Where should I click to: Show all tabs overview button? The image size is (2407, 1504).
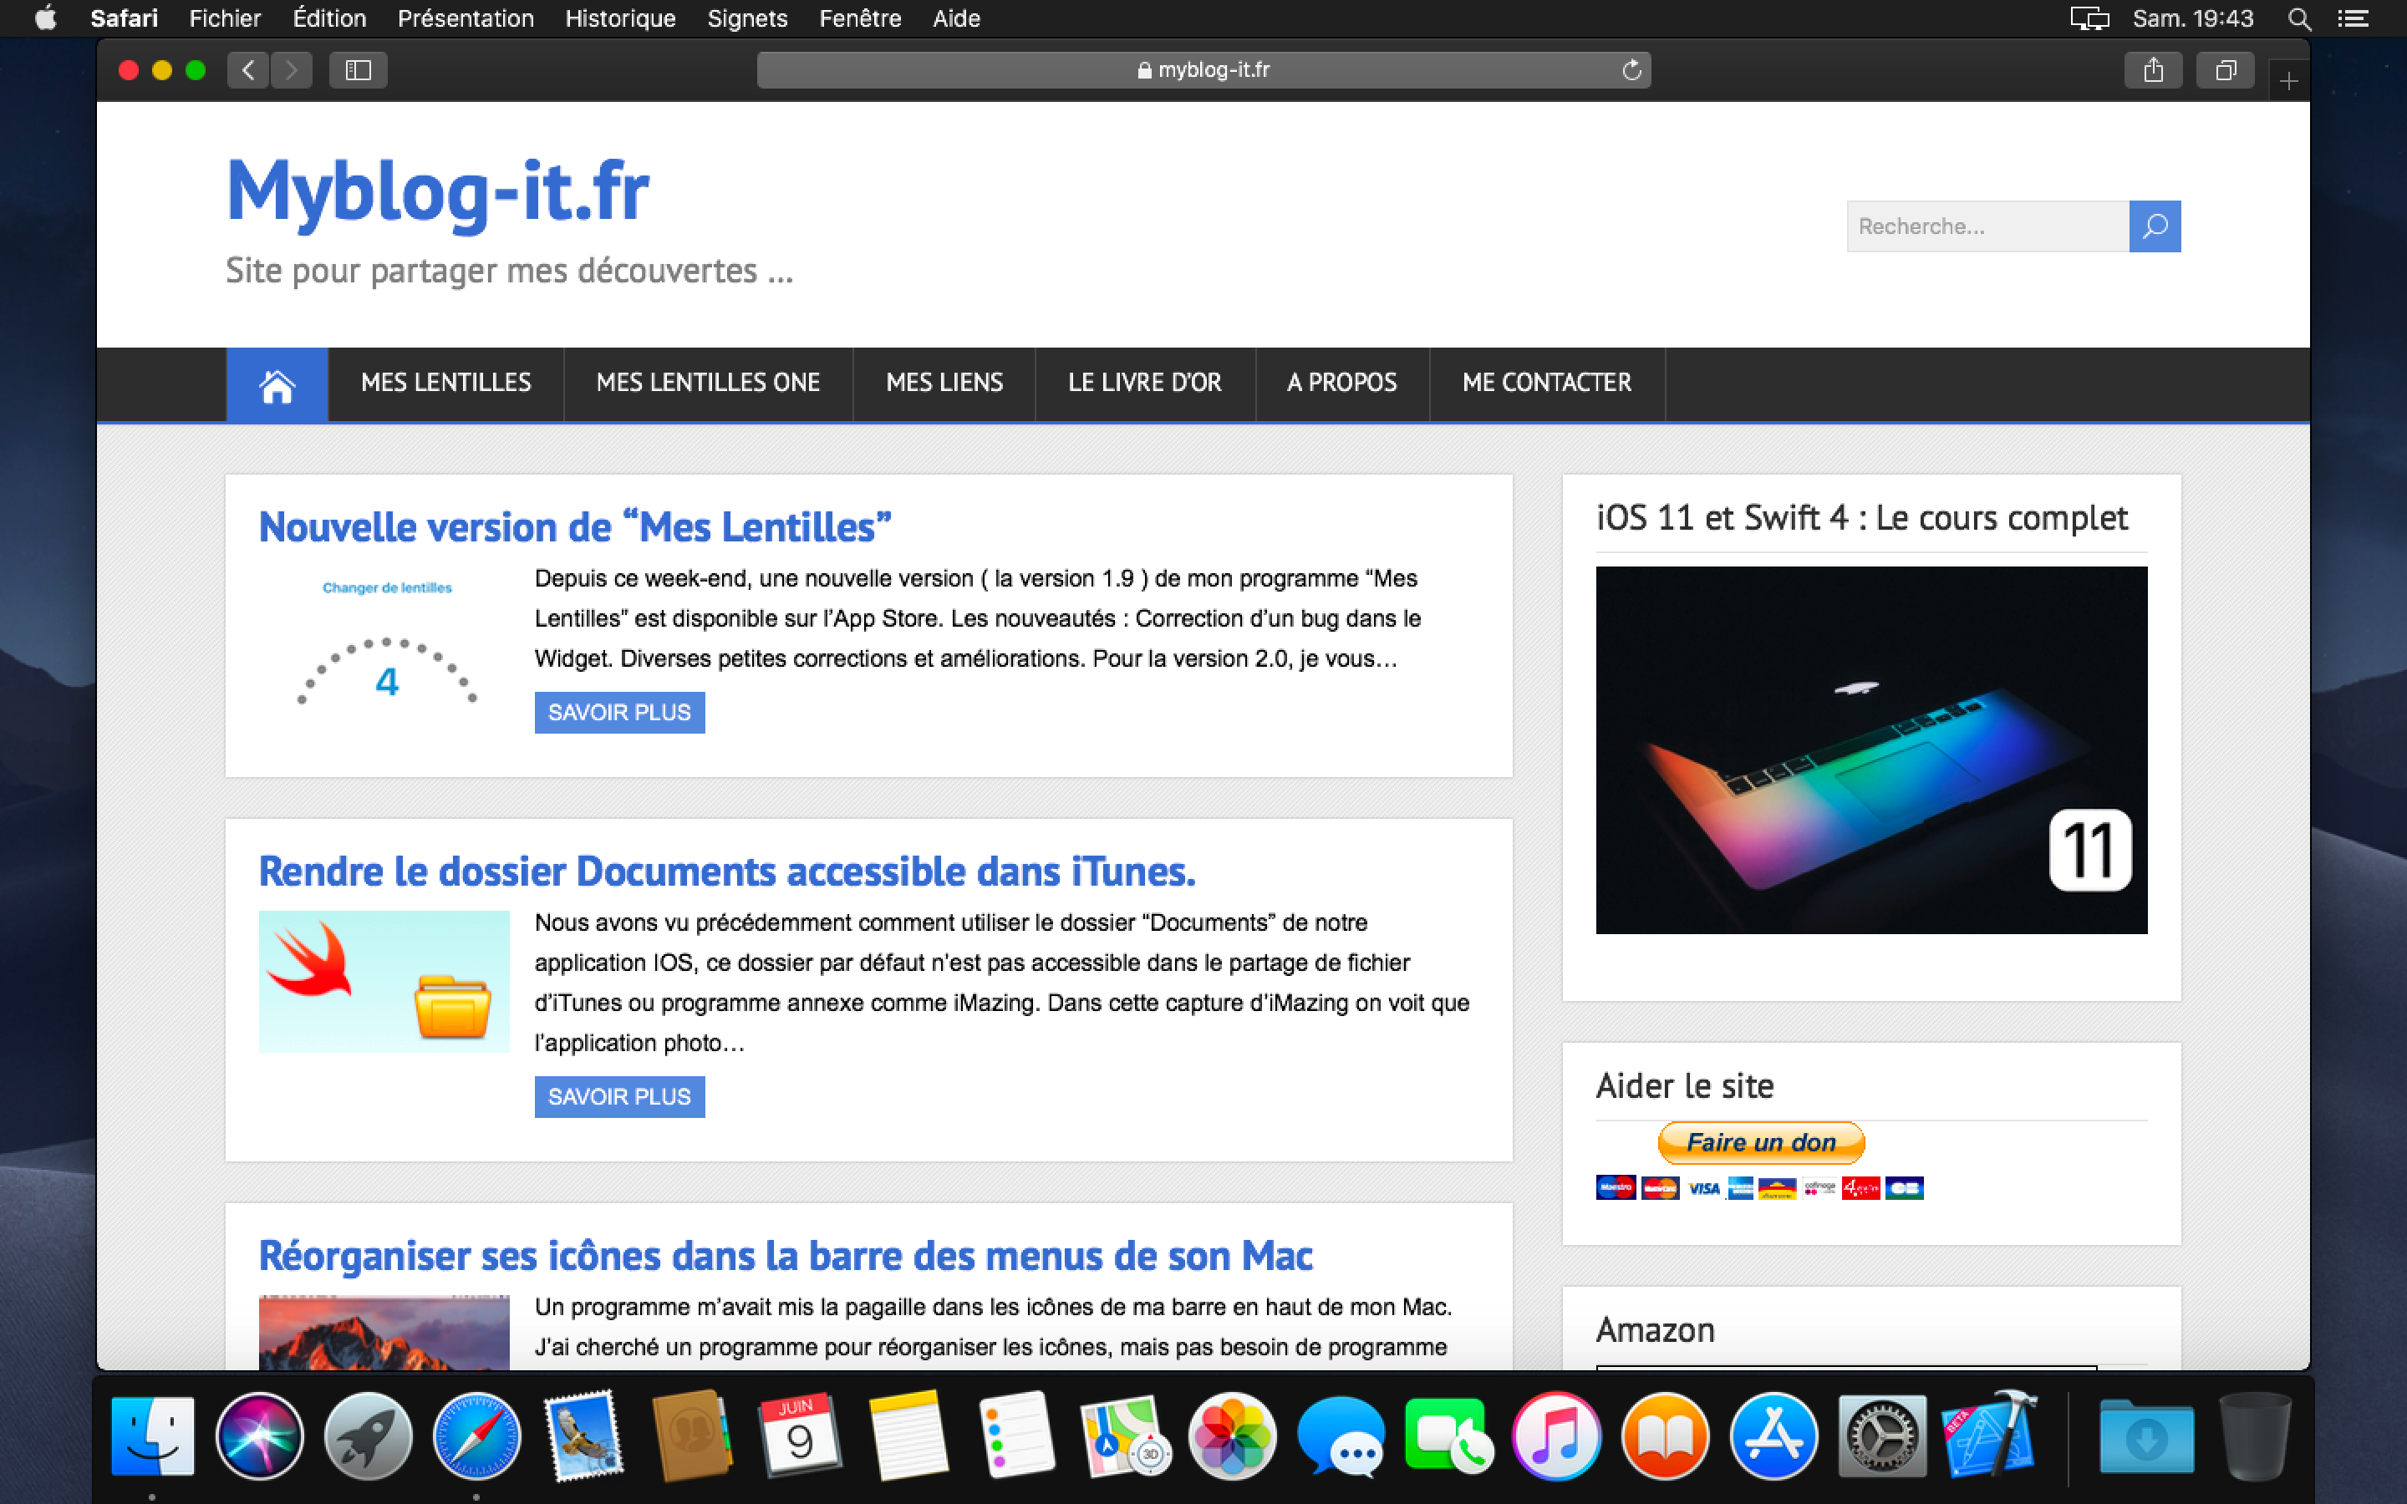tap(2225, 69)
